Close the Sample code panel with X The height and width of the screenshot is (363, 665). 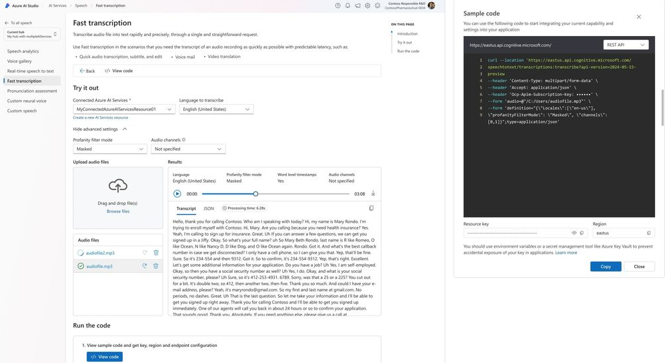[x=639, y=17]
